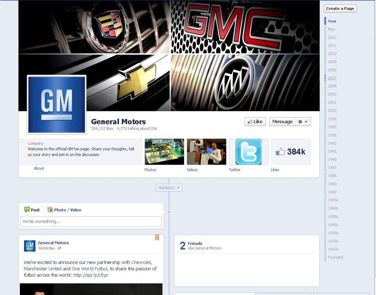Jump to 1998 on timeline

click(x=332, y=119)
